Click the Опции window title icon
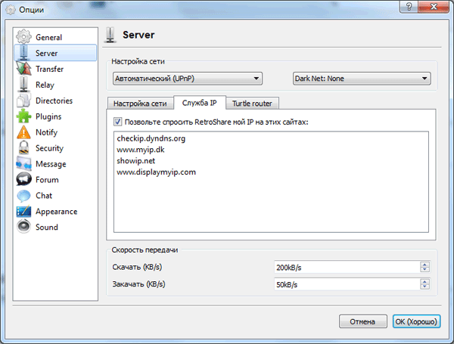The width and height of the screenshot is (454, 344). (11, 10)
